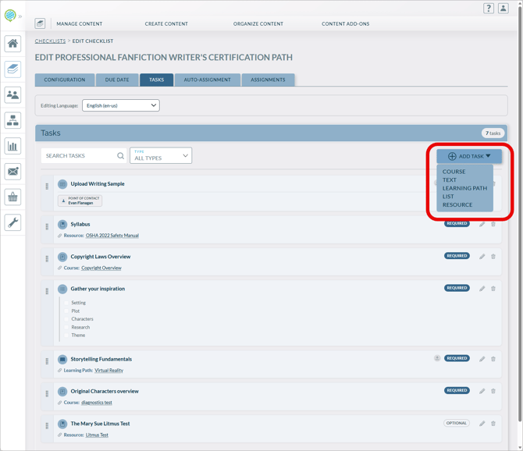Open the Content books sidebar icon
523x451 pixels.
pos(12,69)
